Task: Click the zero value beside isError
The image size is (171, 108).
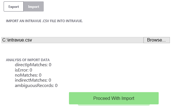Action: tap(31, 70)
